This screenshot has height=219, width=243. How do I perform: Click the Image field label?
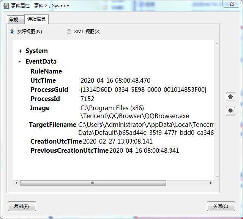39,108
